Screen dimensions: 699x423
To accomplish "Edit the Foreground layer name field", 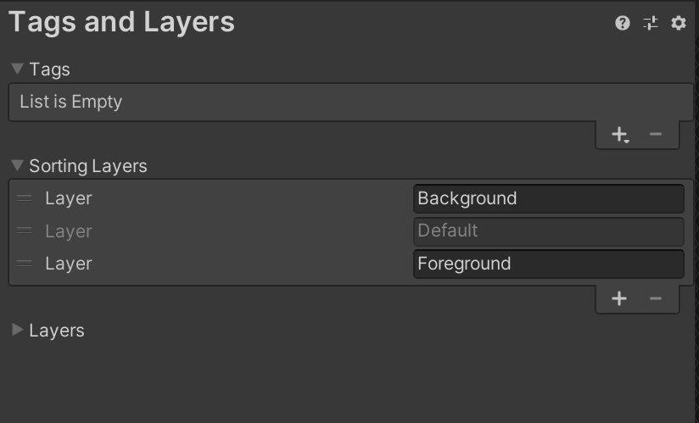I will (548, 264).
